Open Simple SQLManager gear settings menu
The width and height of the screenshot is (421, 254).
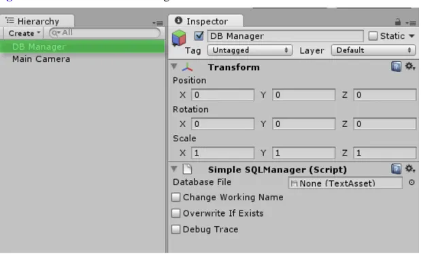(x=410, y=168)
